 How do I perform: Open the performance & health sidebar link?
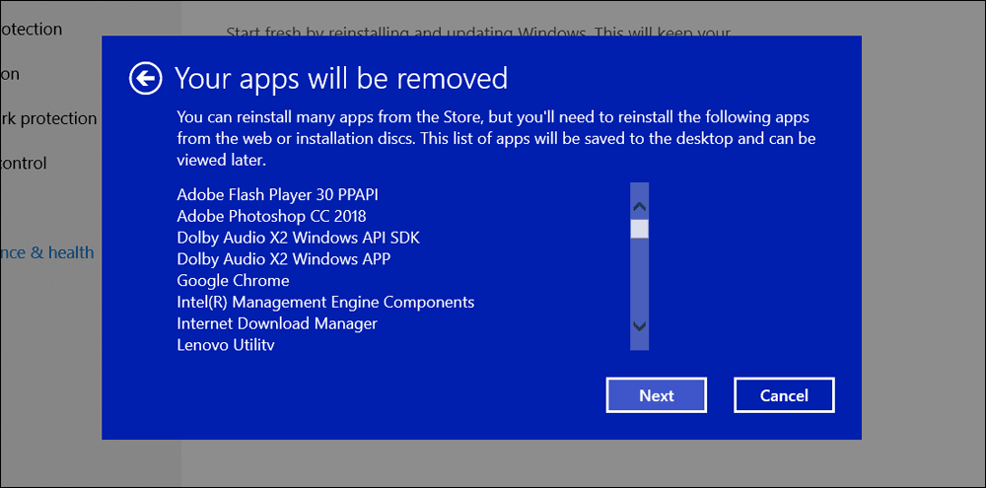tap(47, 252)
